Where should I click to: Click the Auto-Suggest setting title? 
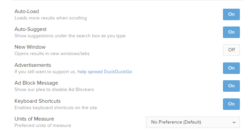(30, 29)
